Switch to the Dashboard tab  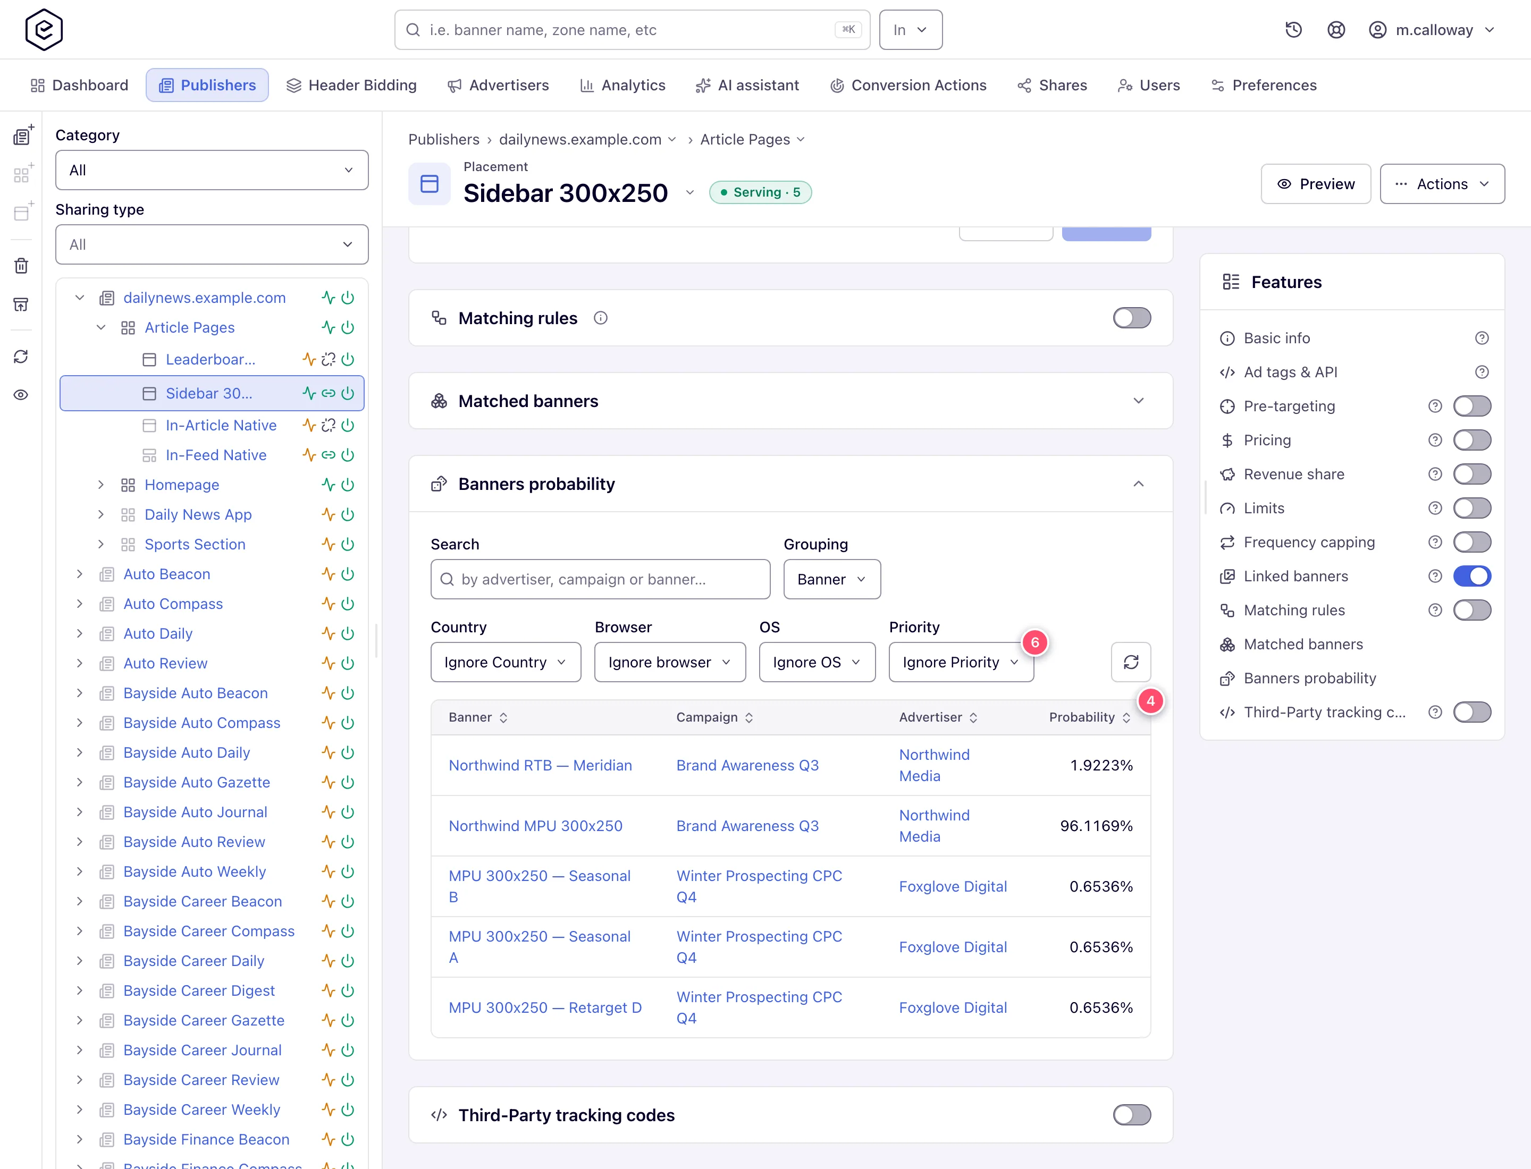79,85
